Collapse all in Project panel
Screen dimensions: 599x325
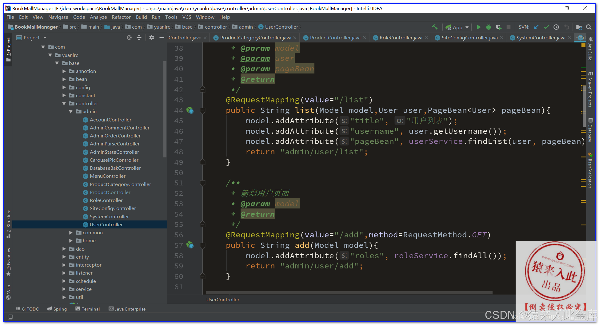click(x=139, y=38)
